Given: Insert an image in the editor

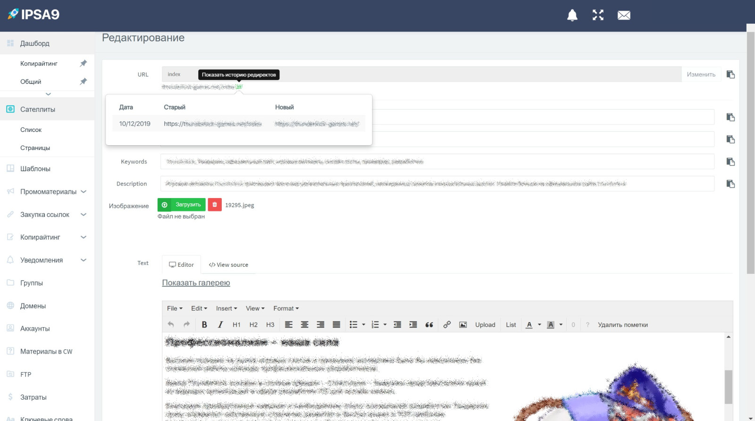Looking at the screenshot, I should click(463, 324).
